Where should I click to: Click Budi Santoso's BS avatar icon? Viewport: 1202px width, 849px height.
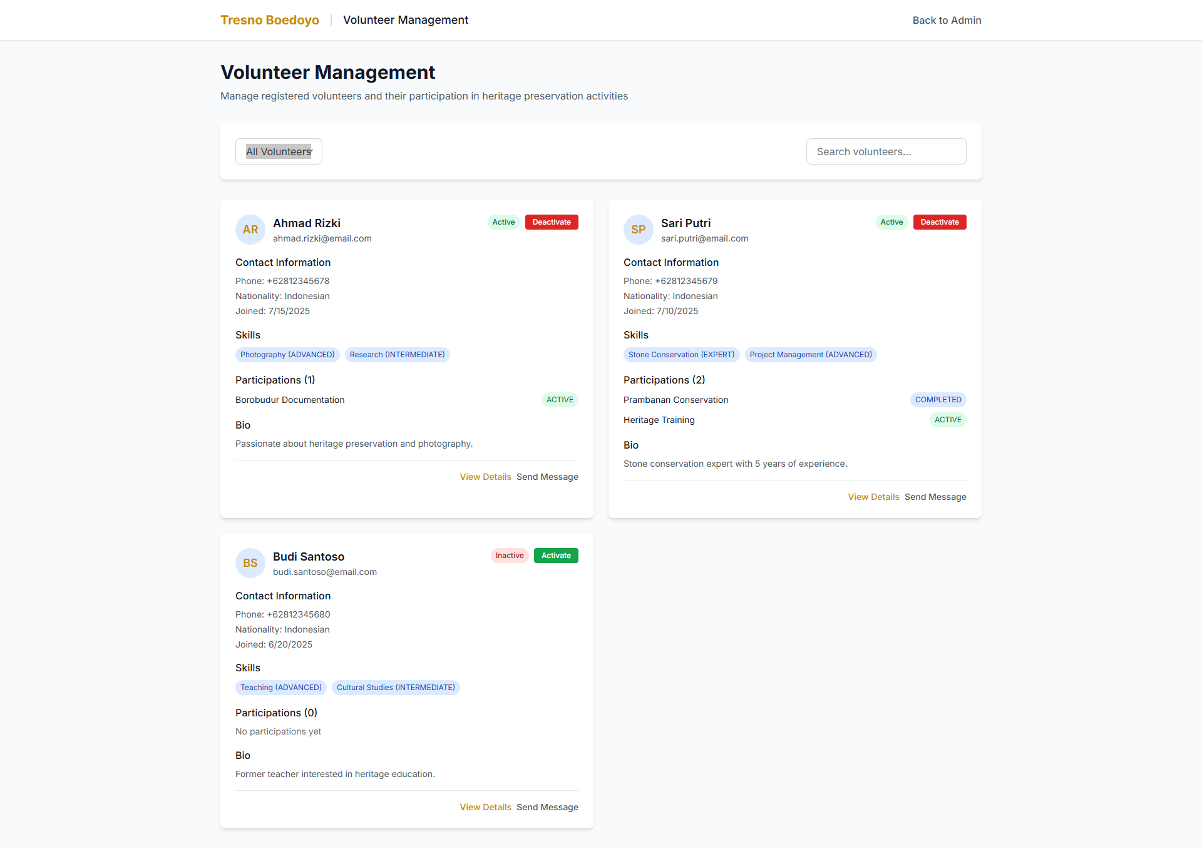coord(250,563)
